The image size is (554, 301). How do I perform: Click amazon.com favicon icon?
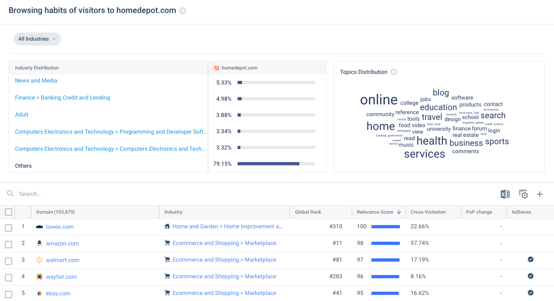tap(39, 243)
